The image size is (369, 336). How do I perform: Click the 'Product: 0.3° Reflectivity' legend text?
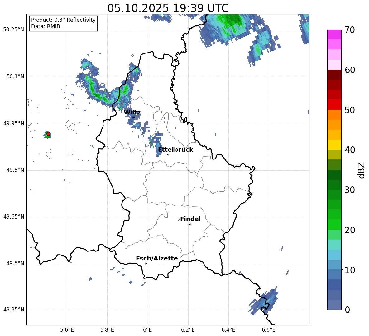point(63,20)
